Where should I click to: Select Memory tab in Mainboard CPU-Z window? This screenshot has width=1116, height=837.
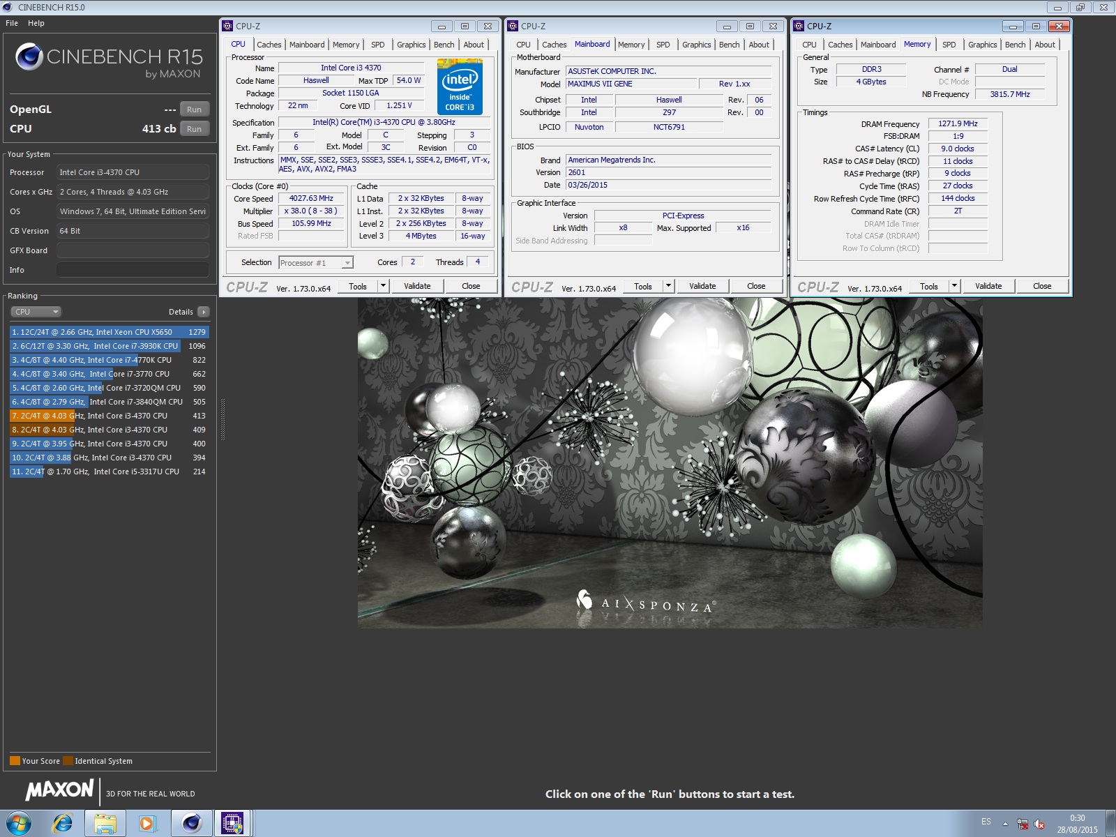pyautogui.click(x=631, y=45)
